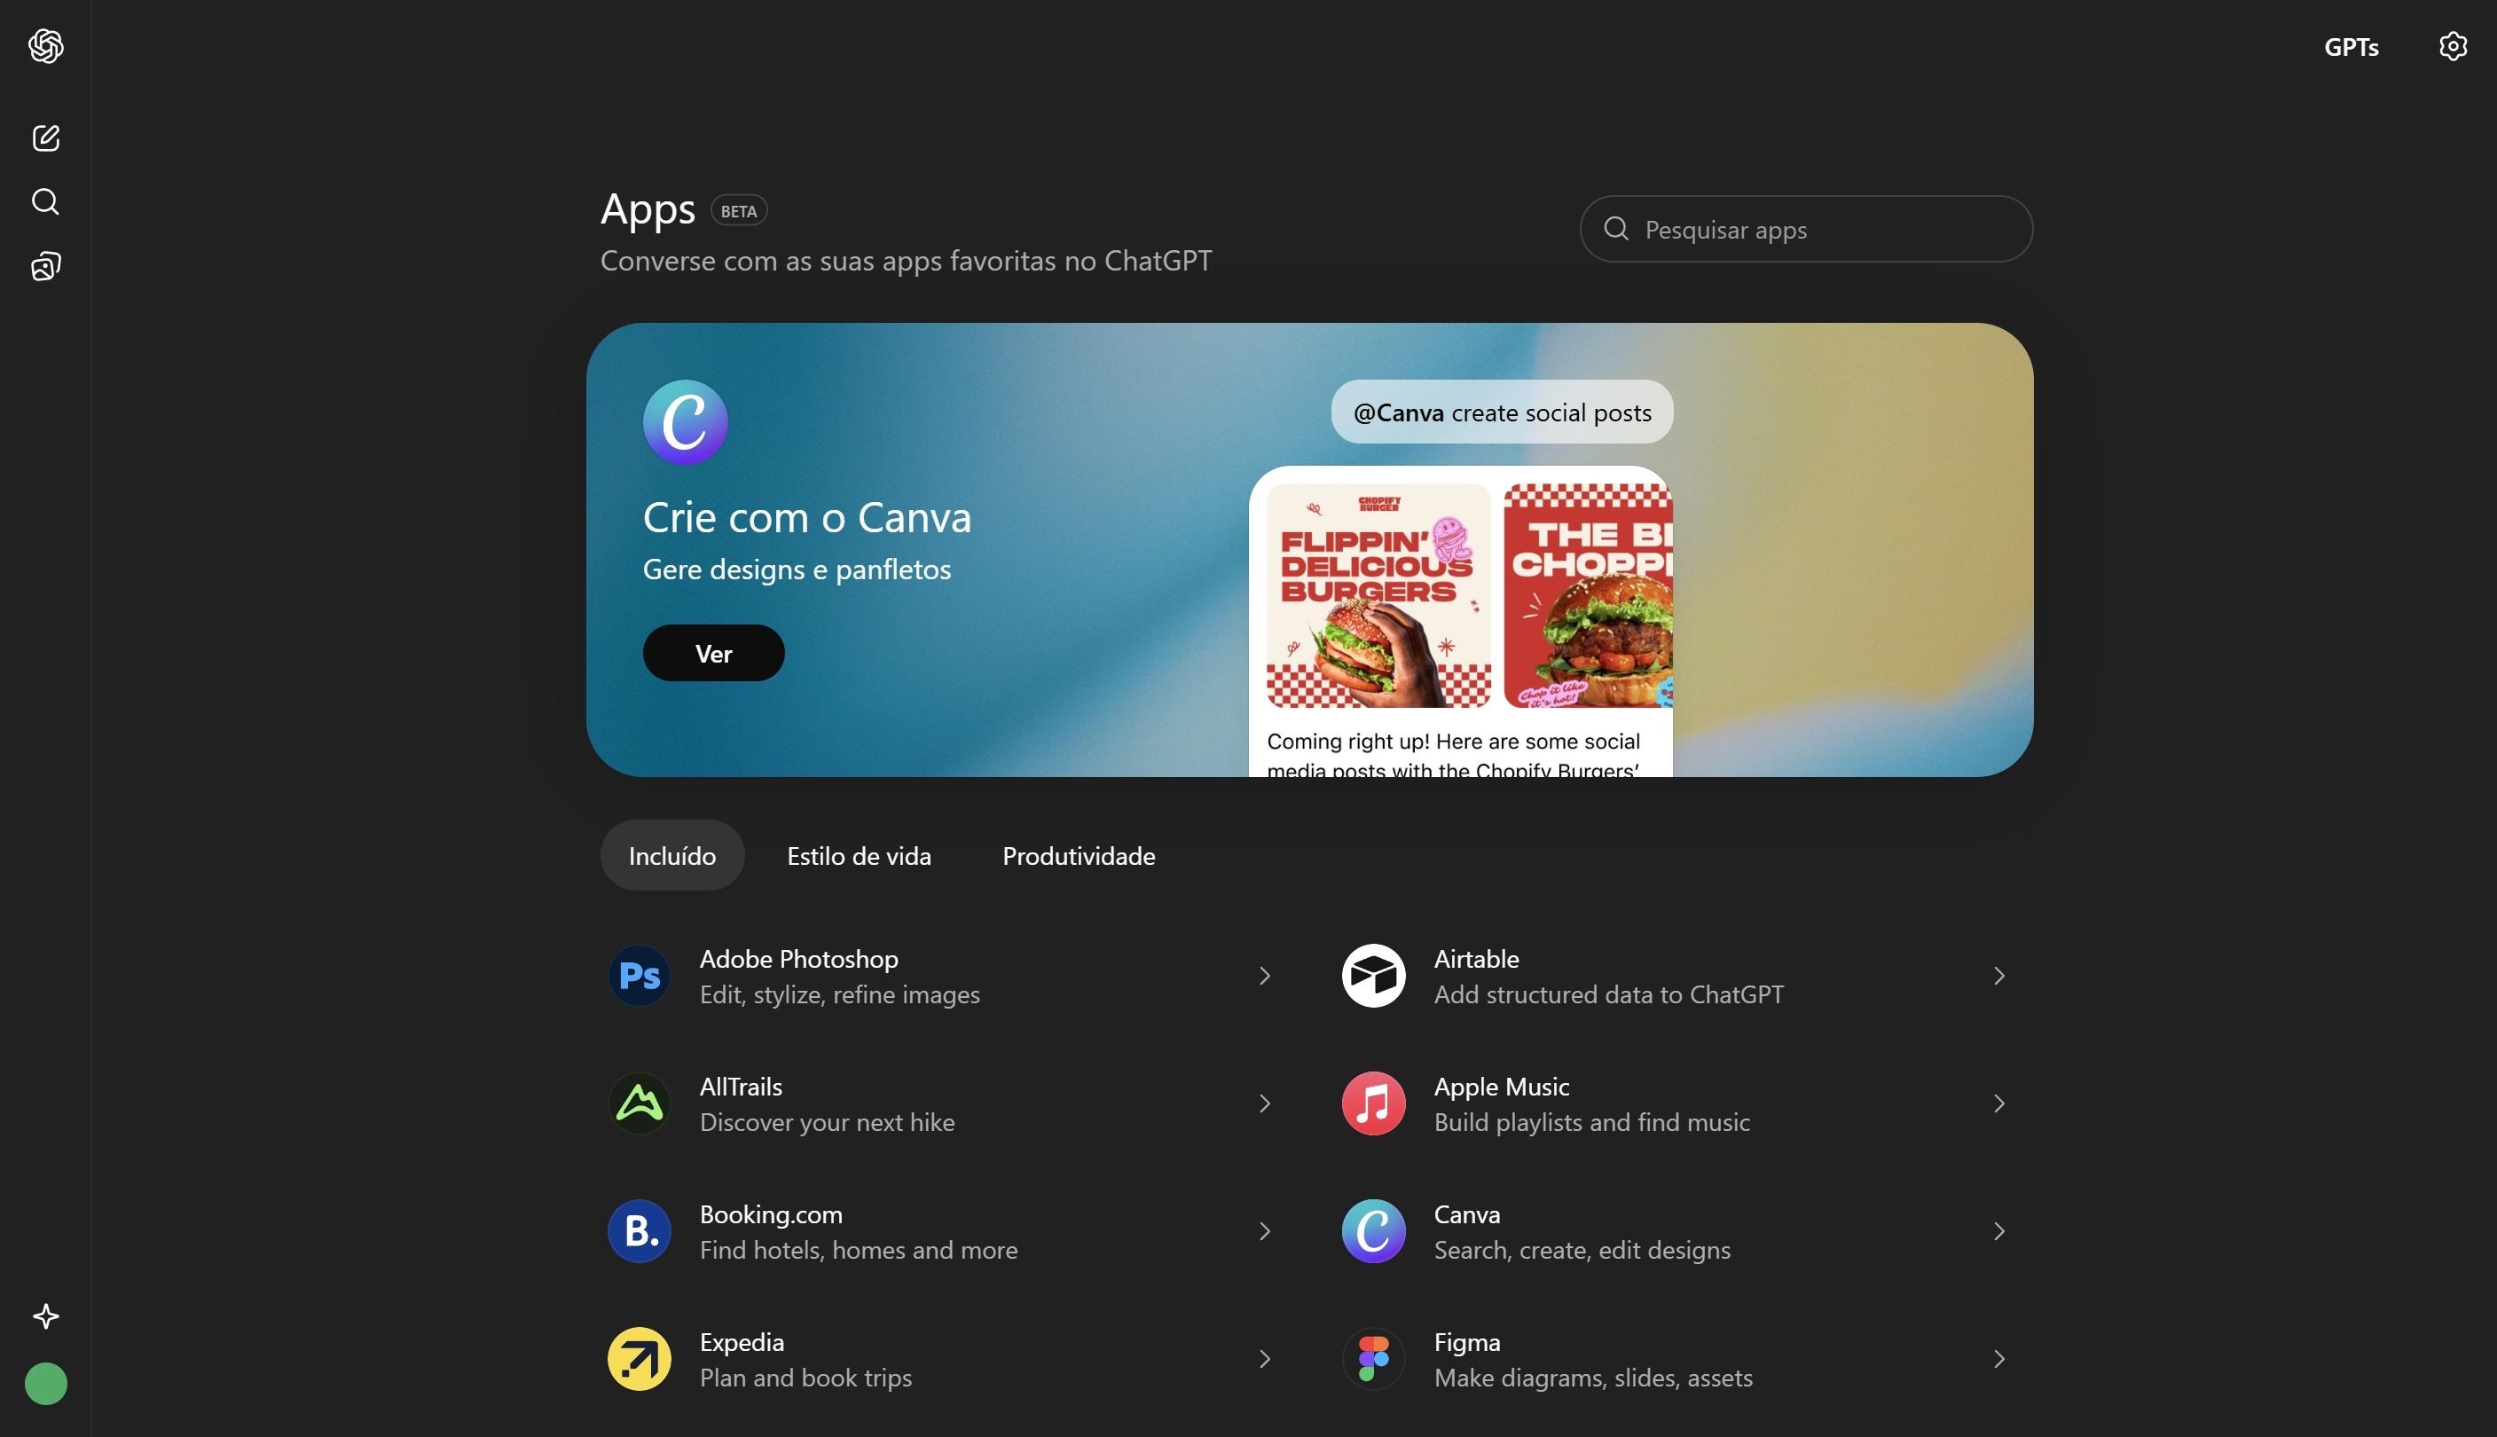
Task: Switch to the Estilo de vida tab
Action: (859, 855)
